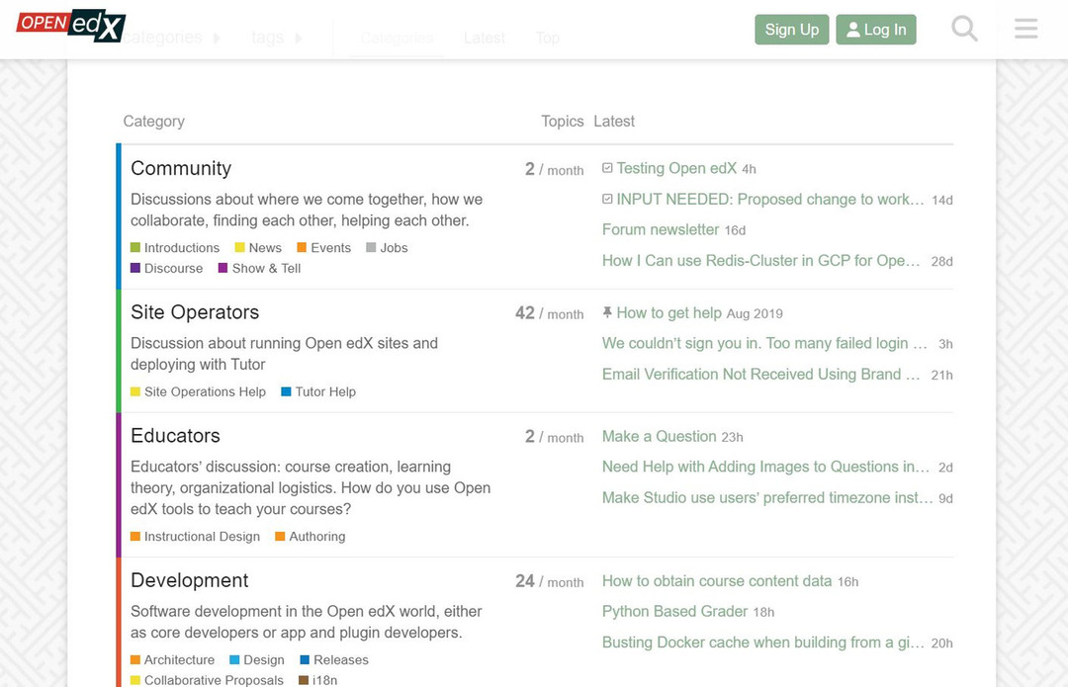Open topic Make Studio use users' preferred timezone

767,498
